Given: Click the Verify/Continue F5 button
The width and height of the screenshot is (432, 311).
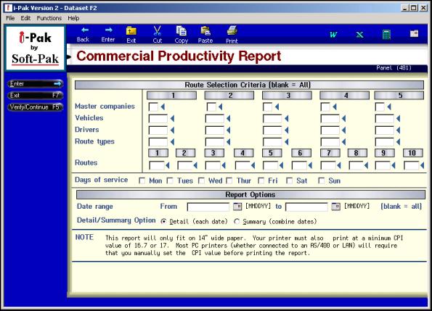Looking at the screenshot, I should (35, 107).
